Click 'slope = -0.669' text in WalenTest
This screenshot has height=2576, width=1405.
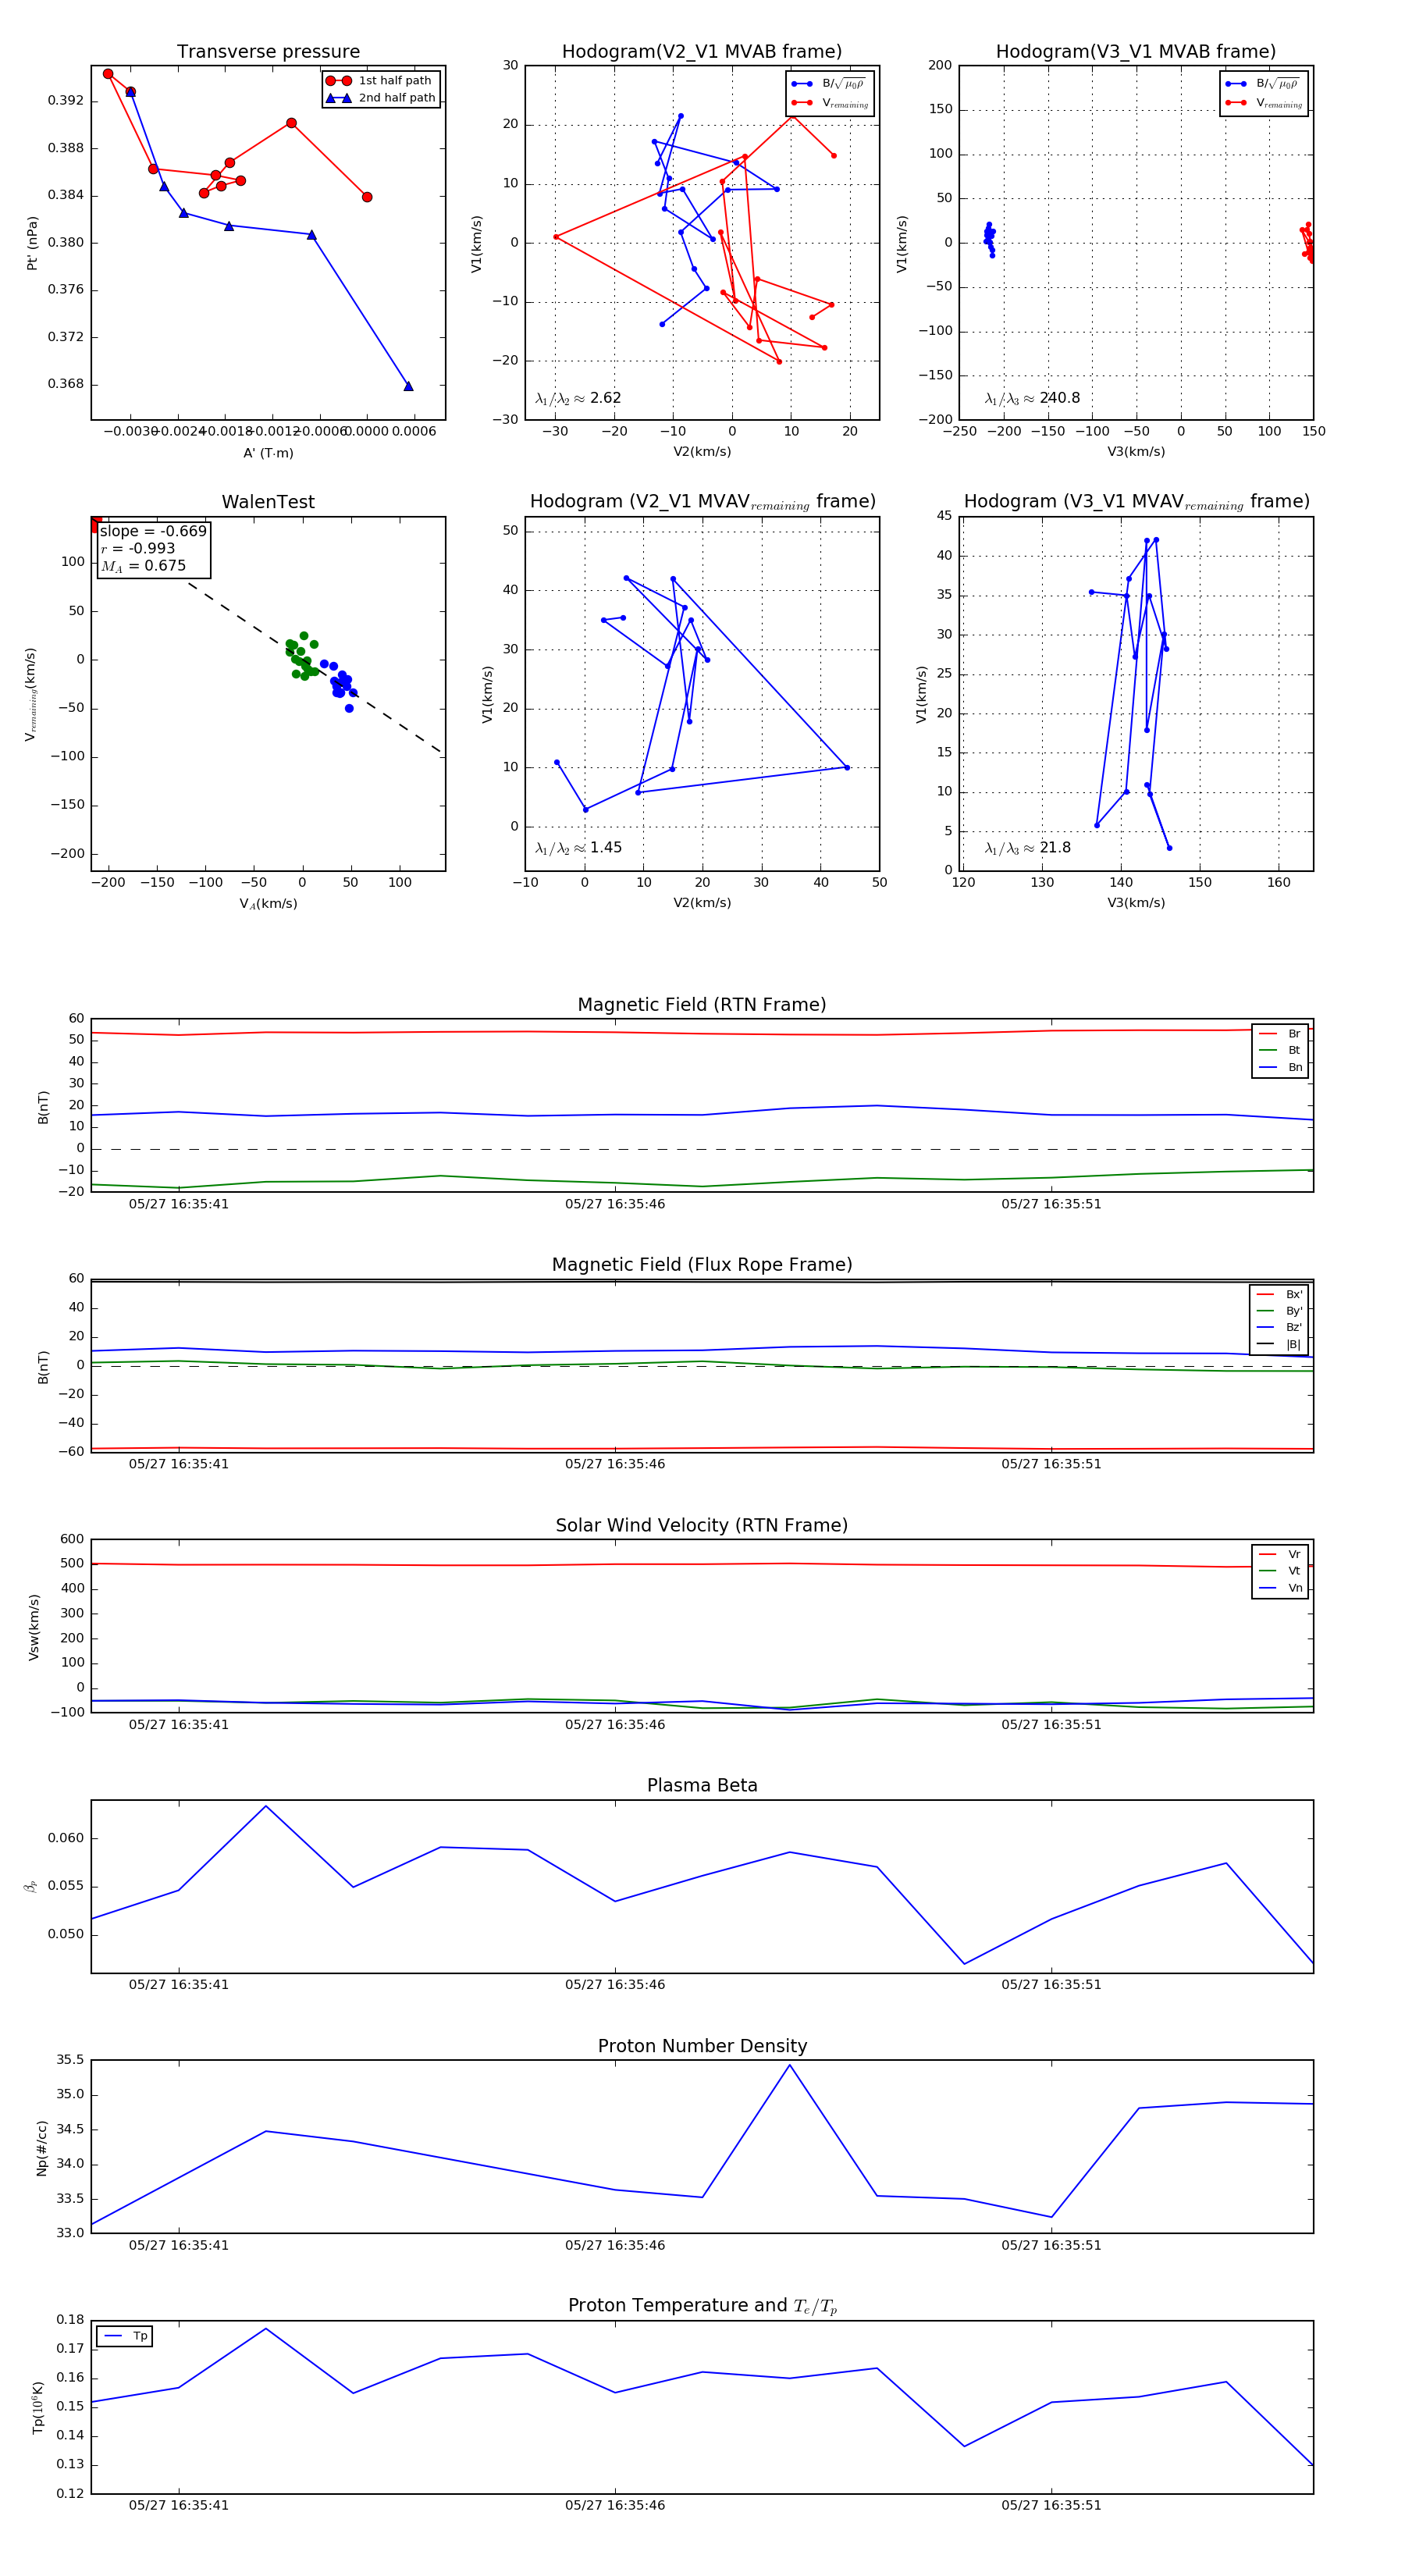[x=153, y=531]
